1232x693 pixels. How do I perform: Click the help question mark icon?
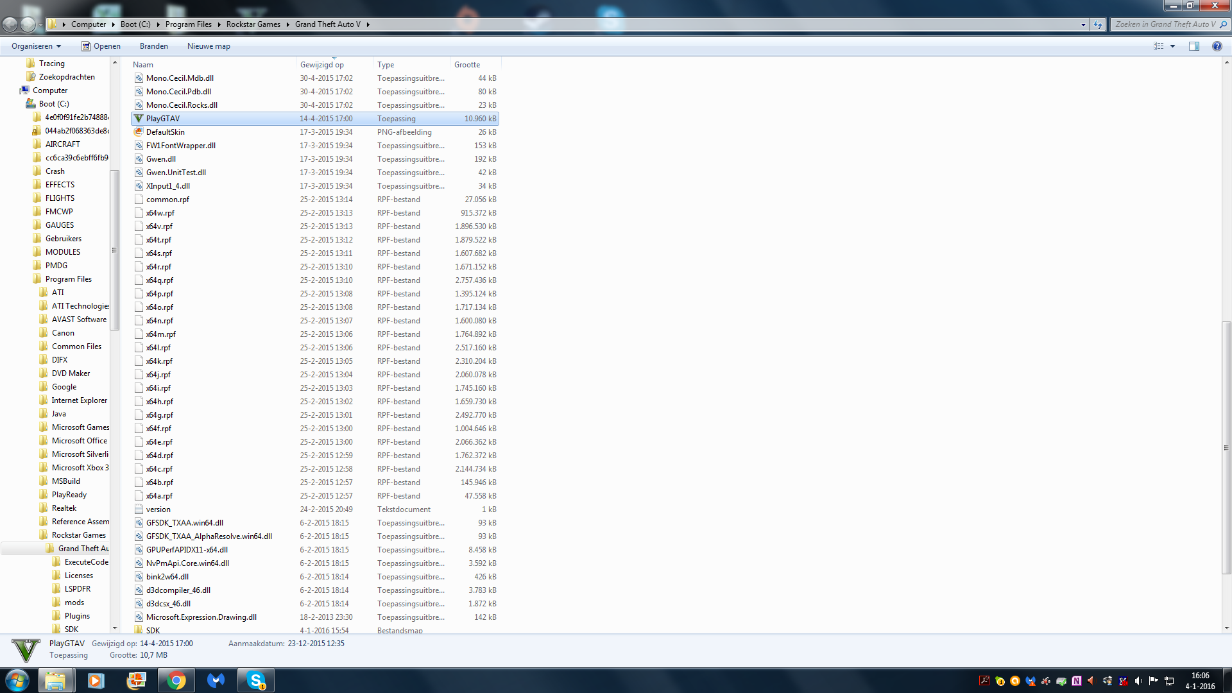(1217, 46)
